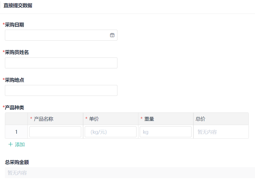
Task: Click the 总采购金额 label
Action: [x=17, y=162]
